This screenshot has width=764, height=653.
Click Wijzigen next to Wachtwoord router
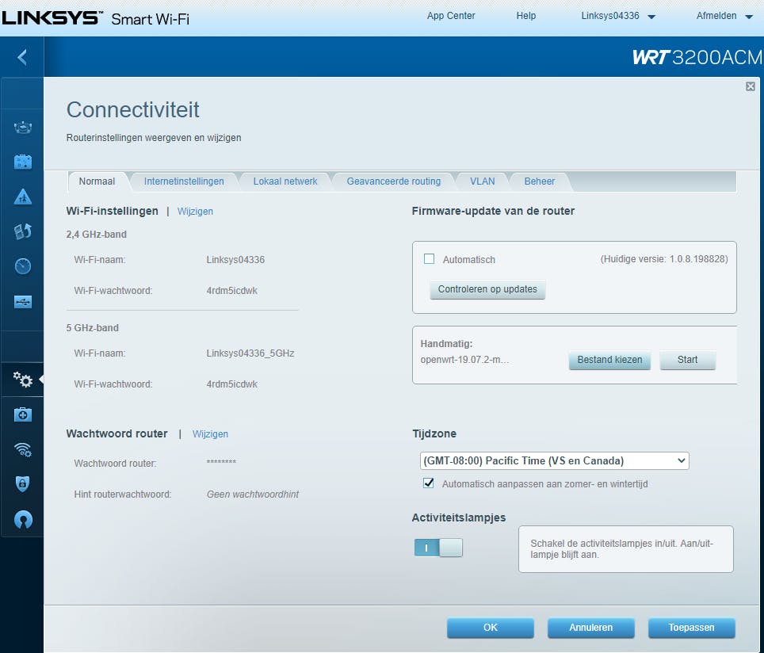click(x=210, y=433)
